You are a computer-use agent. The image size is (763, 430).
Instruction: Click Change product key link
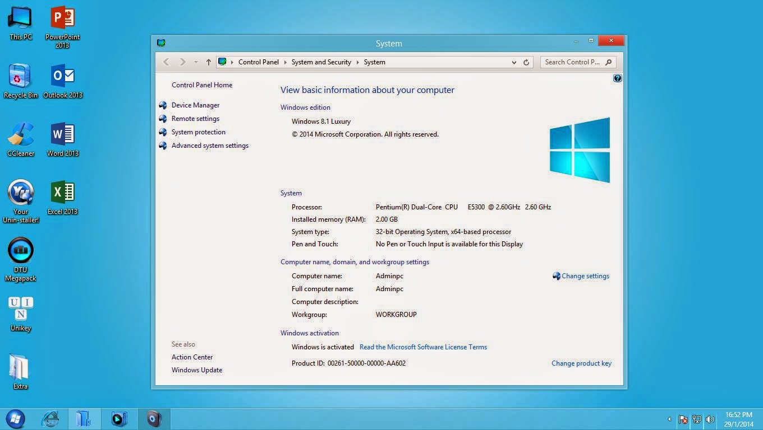click(x=581, y=363)
